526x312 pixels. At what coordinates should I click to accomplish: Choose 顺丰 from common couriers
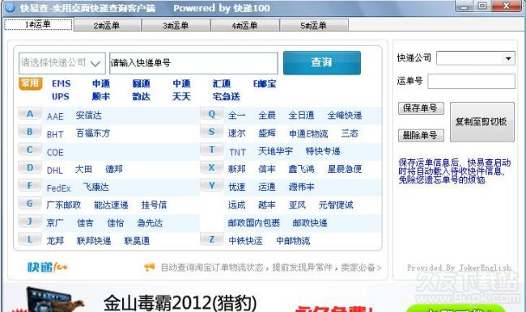pyautogui.click(x=101, y=96)
